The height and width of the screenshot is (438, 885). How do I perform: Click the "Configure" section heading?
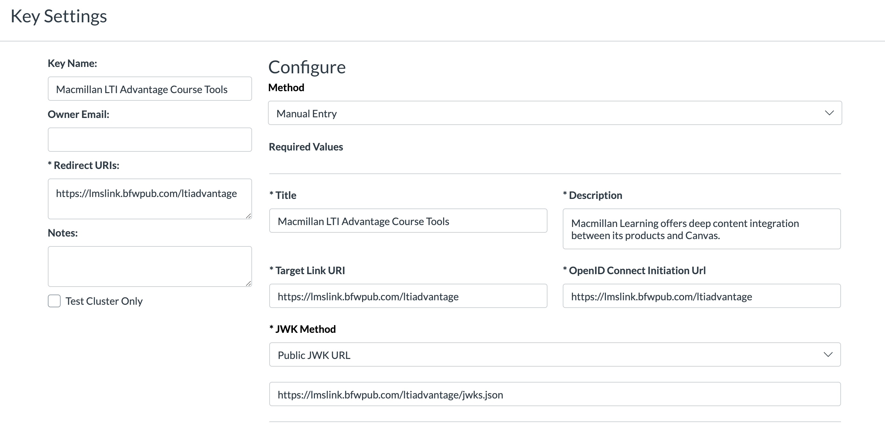tap(307, 67)
